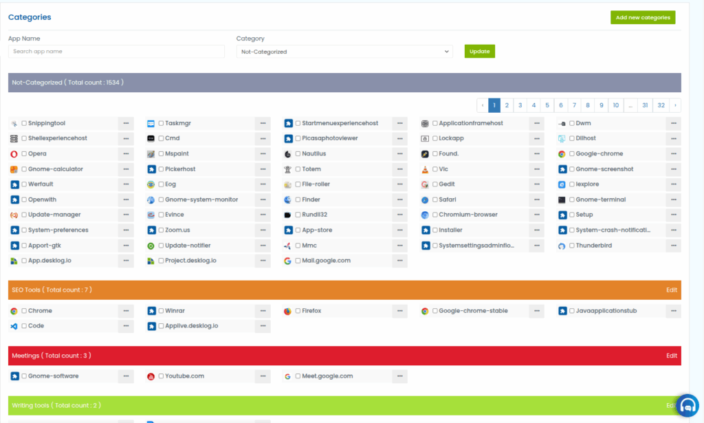This screenshot has height=423, width=704.
Task: Click the Youtube.com icon in Meetings
Action: pyautogui.click(x=151, y=376)
